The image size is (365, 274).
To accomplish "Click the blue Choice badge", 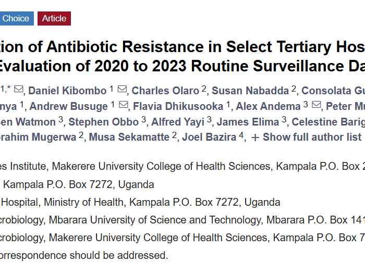I will 16,19.
